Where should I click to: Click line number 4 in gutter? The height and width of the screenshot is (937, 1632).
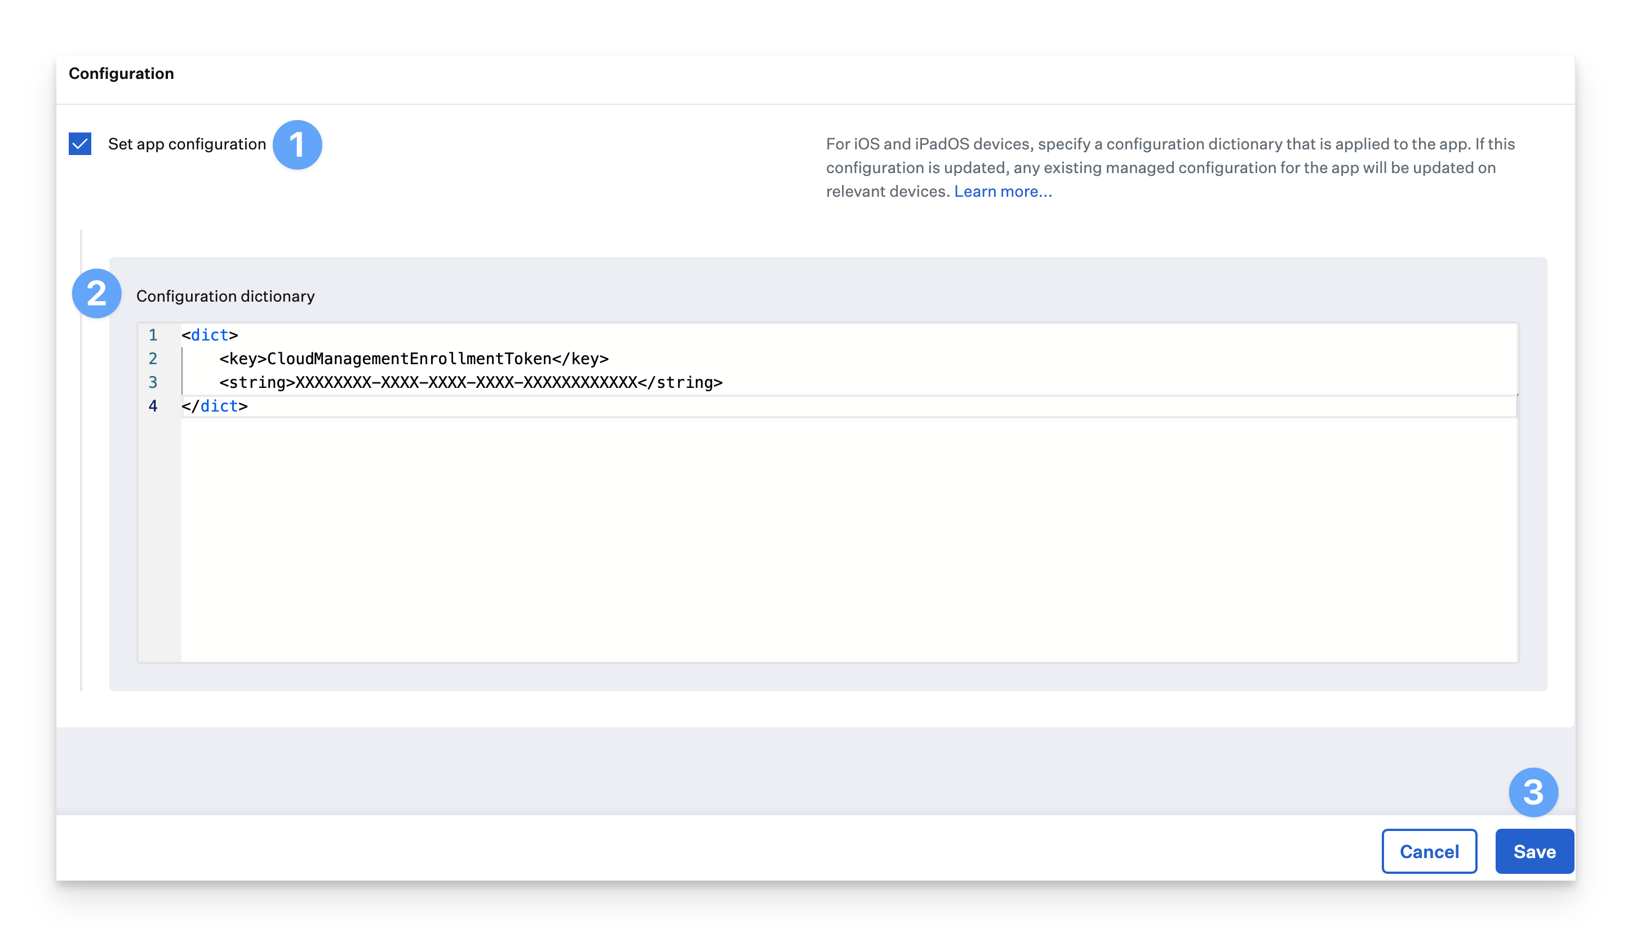(x=153, y=406)
